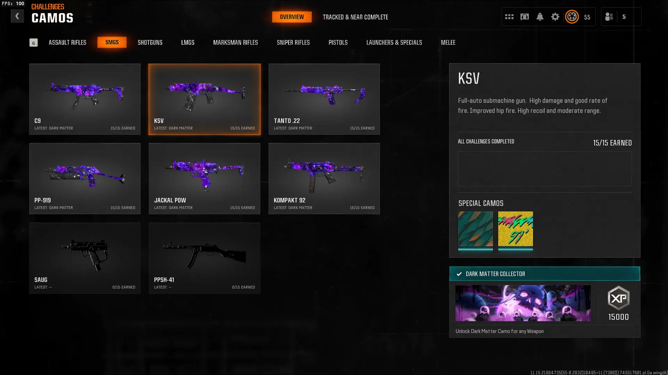Open the notifications bell icon
Screen dimensions: 668x375
[540, 17]
